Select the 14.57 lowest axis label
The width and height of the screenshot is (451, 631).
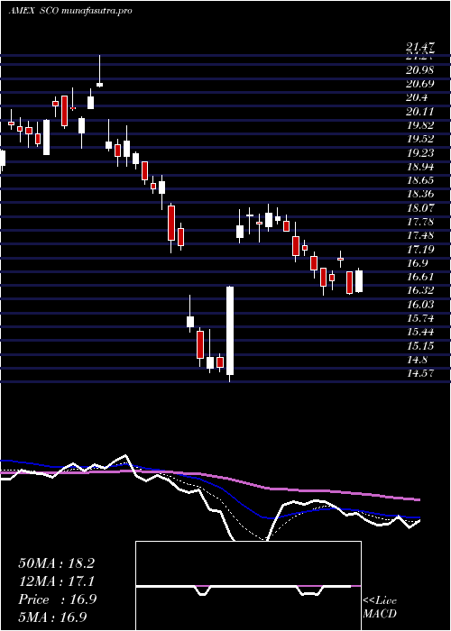tap(420, 373)
